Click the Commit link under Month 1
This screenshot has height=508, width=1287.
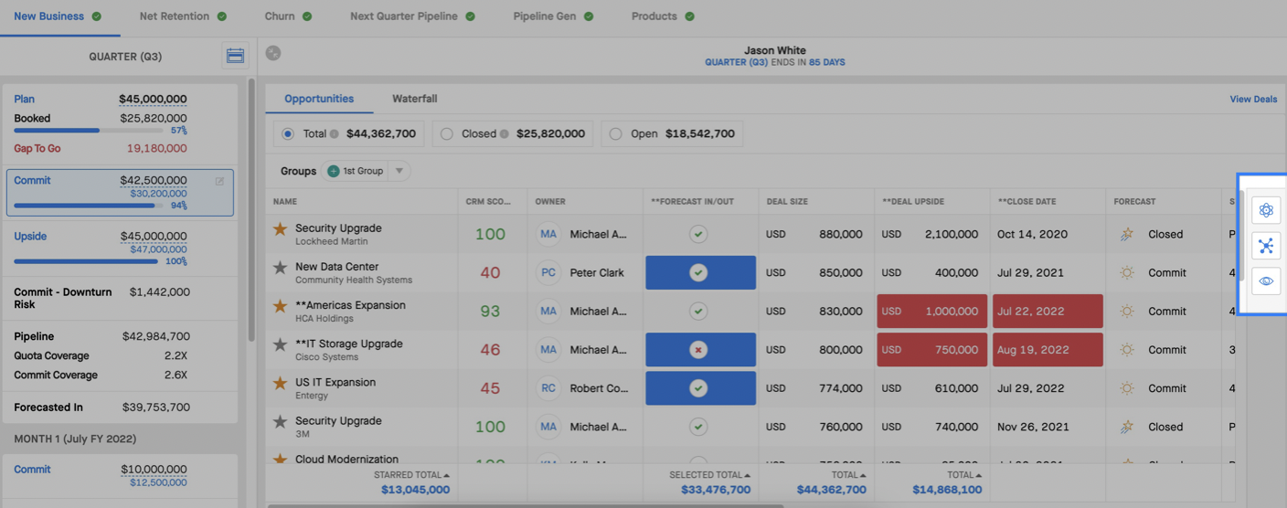tap(32, 470)
